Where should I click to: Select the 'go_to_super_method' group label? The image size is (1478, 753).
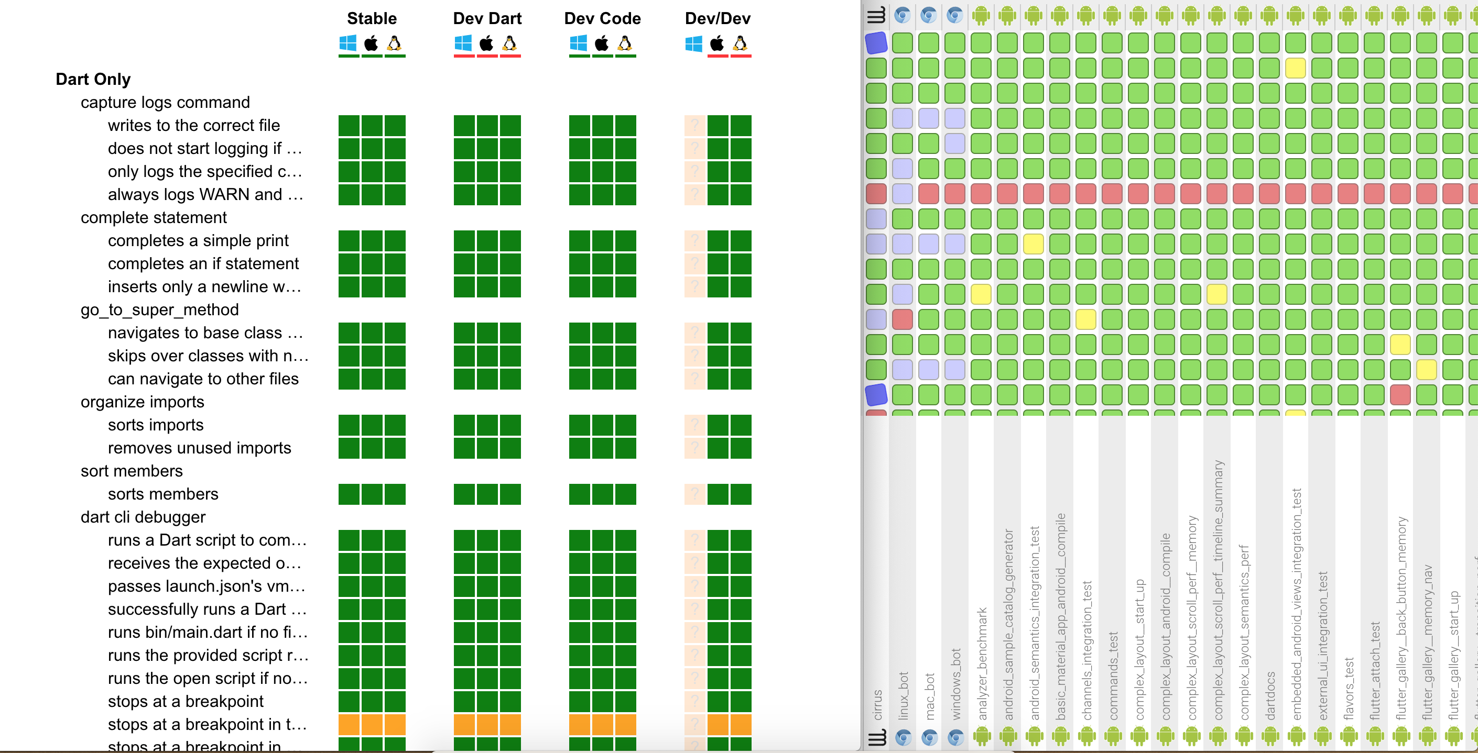tap(159, 310)
